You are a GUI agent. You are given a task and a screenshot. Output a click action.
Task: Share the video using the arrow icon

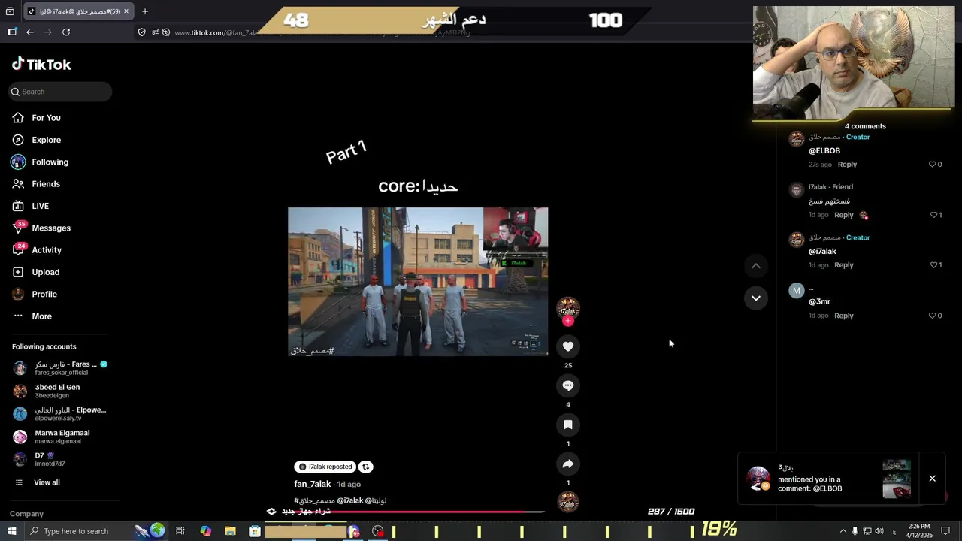(x=568, y=464)
